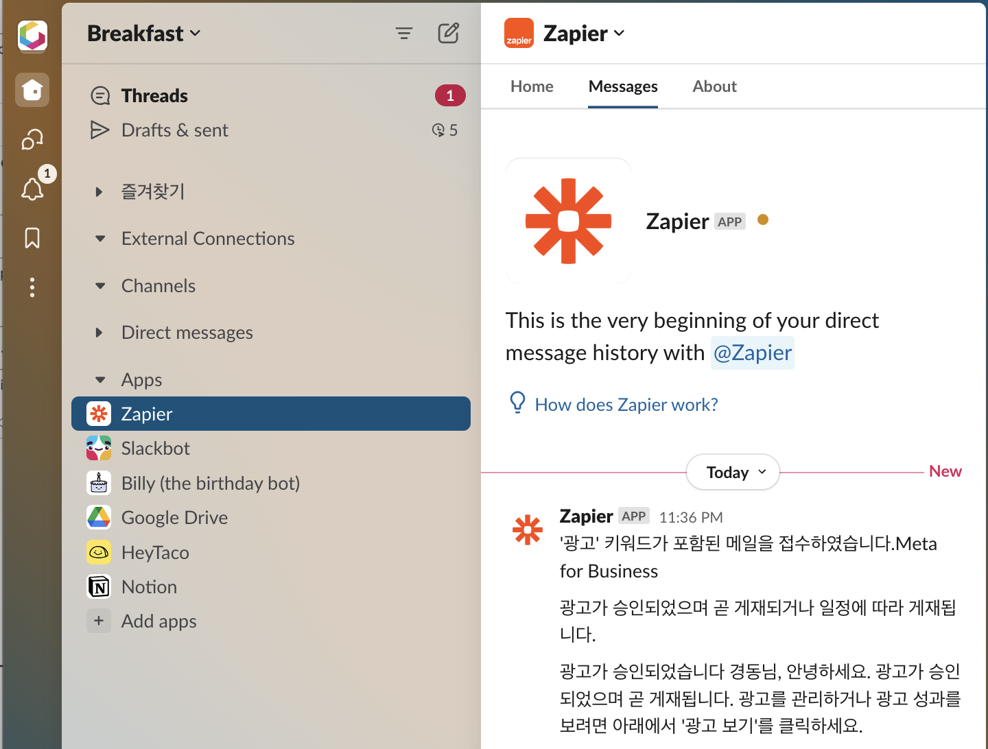988x749 pixels.
Task: Go to Home in the left rail
Action: coord(32,90)
